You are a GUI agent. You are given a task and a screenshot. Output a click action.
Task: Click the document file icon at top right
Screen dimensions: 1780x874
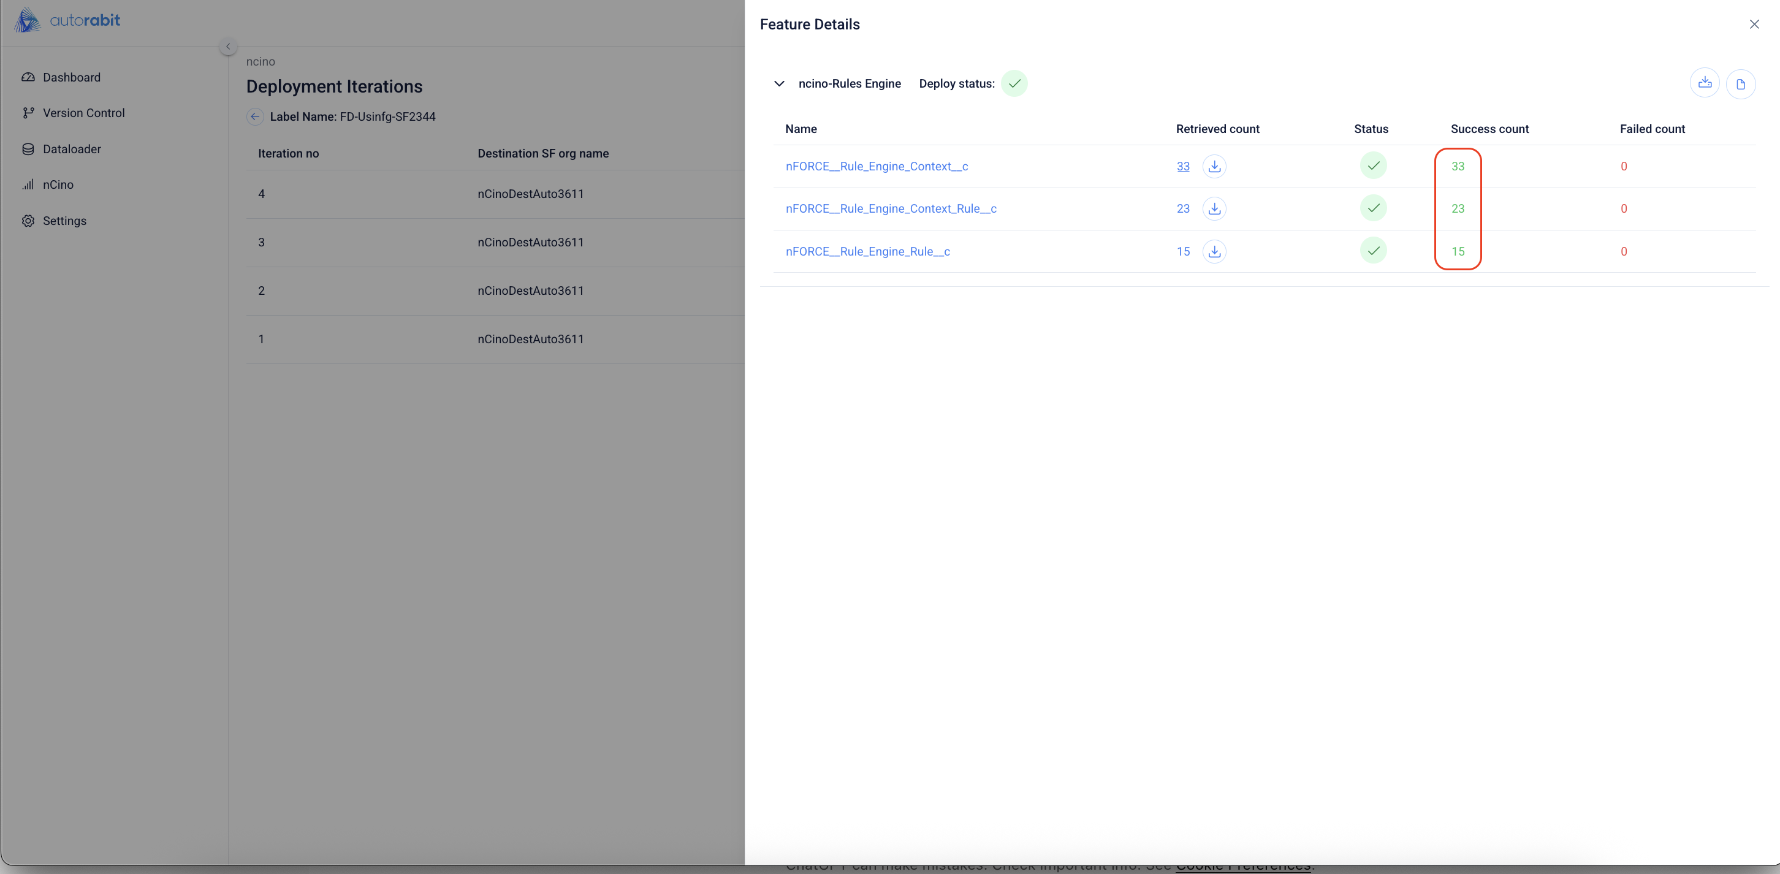click(1741, 85)
